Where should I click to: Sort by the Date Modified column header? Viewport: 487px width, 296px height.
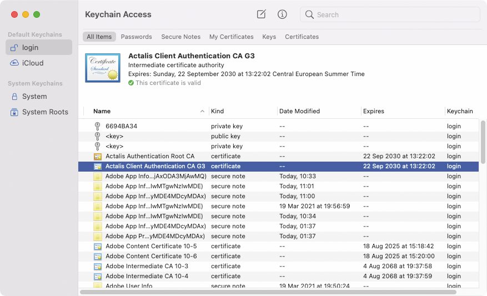[x=299, y=111]
